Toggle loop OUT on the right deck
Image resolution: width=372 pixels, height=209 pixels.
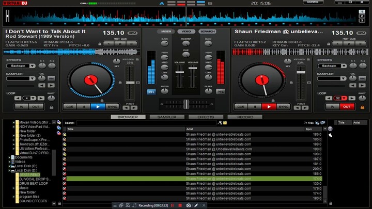coord(346,106)
